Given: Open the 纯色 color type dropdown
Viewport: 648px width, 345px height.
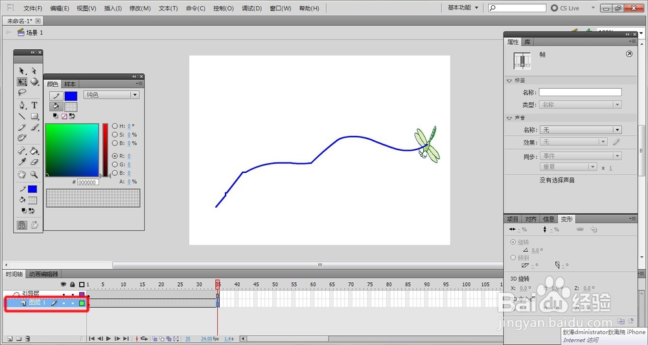Looking at the screenshot, I should (x=111, y=95).
